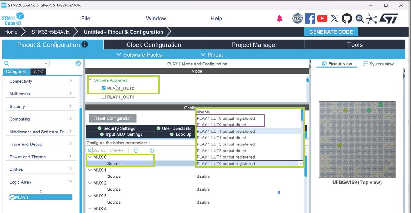Collapse the MUX 0 parameter group
The width and height of the screenshot is (411, 213).
[90, 157]
